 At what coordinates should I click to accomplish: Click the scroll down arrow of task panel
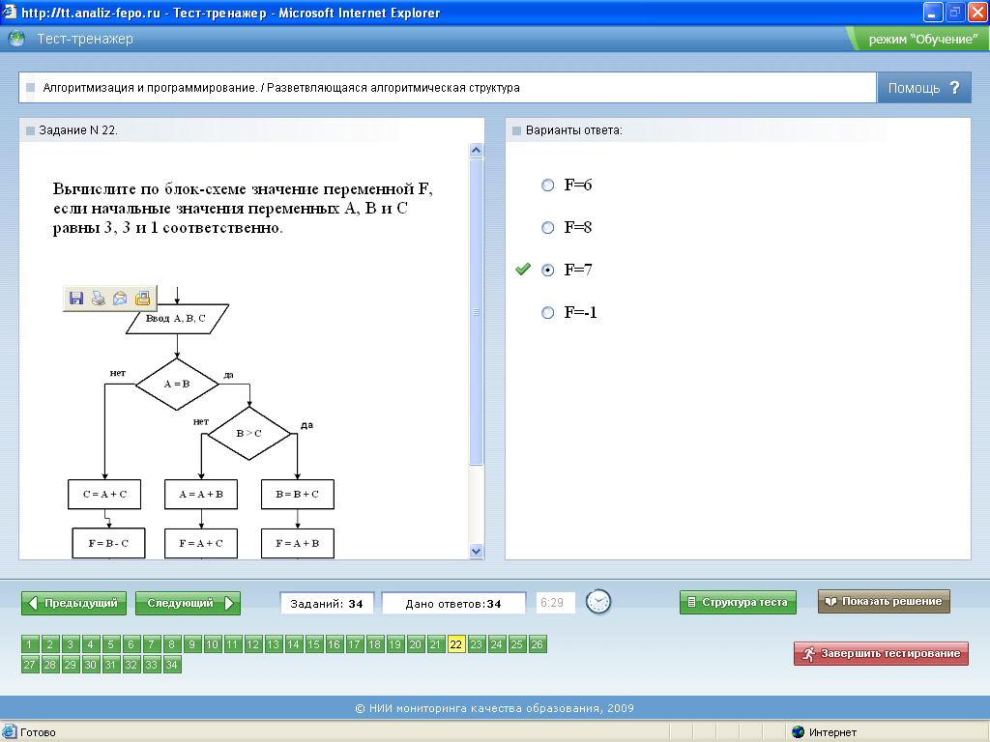(476, 551)
